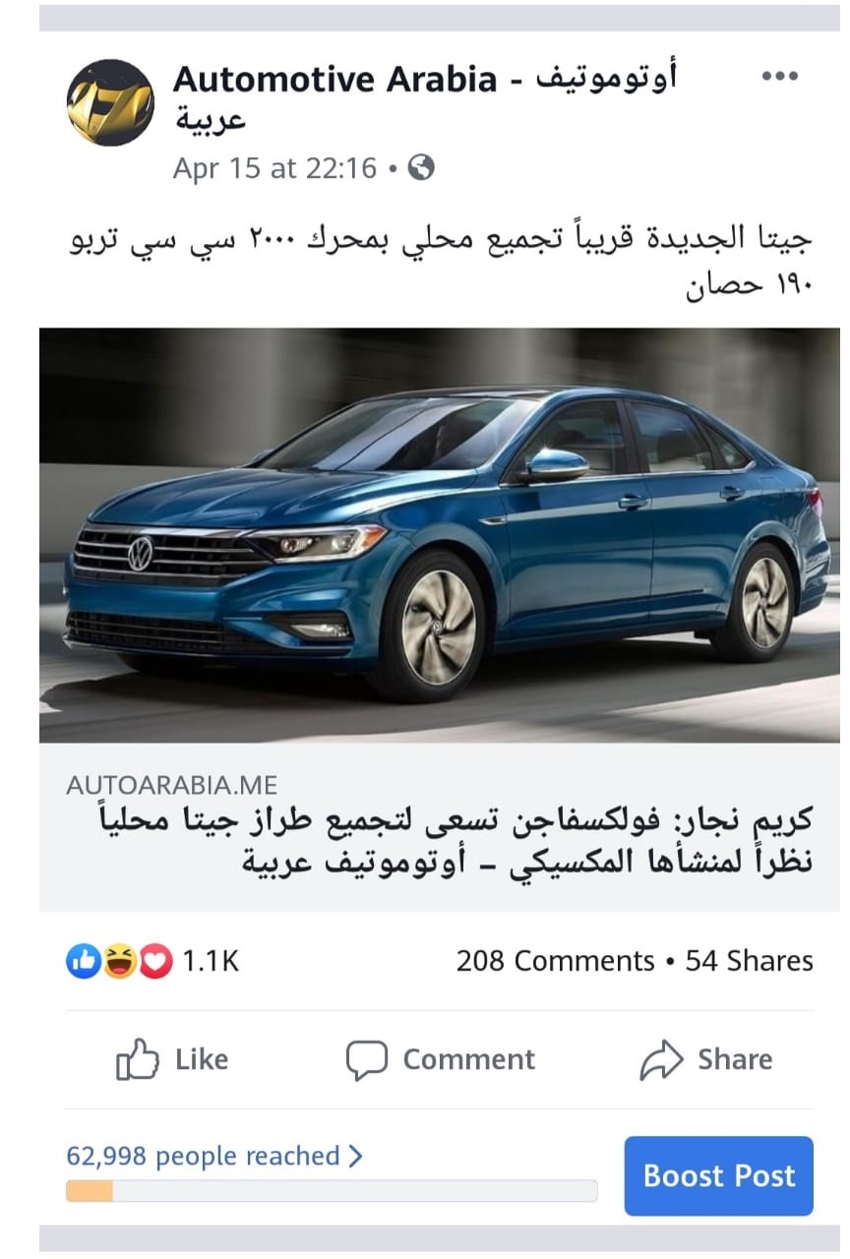The width and height of the screenshot is (850, 1259).
Task: Click the speech bubble Comment icon
Action: point(367,1060)
